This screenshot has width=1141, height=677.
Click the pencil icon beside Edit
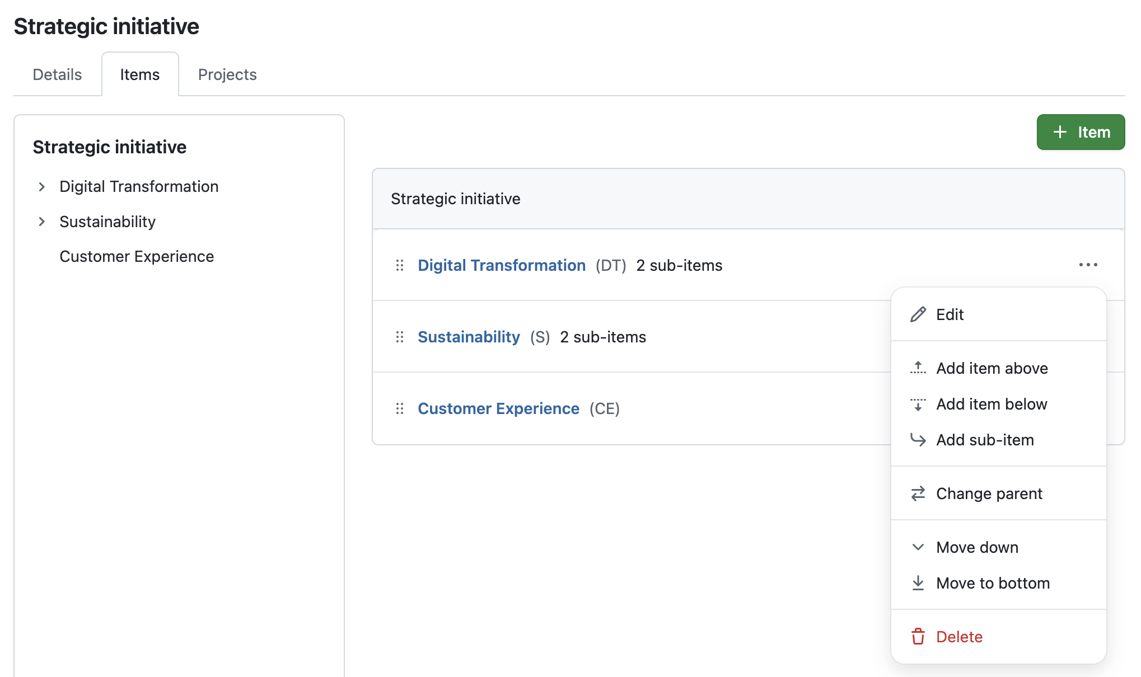point(918,314)
